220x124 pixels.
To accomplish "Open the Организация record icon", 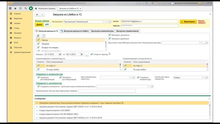I will pyautogui.click(x=110, y=22).
